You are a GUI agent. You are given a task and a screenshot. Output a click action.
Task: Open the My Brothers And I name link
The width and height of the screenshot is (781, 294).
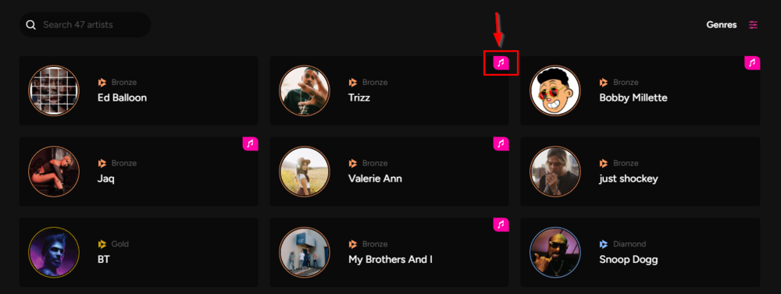pos(390,260)
